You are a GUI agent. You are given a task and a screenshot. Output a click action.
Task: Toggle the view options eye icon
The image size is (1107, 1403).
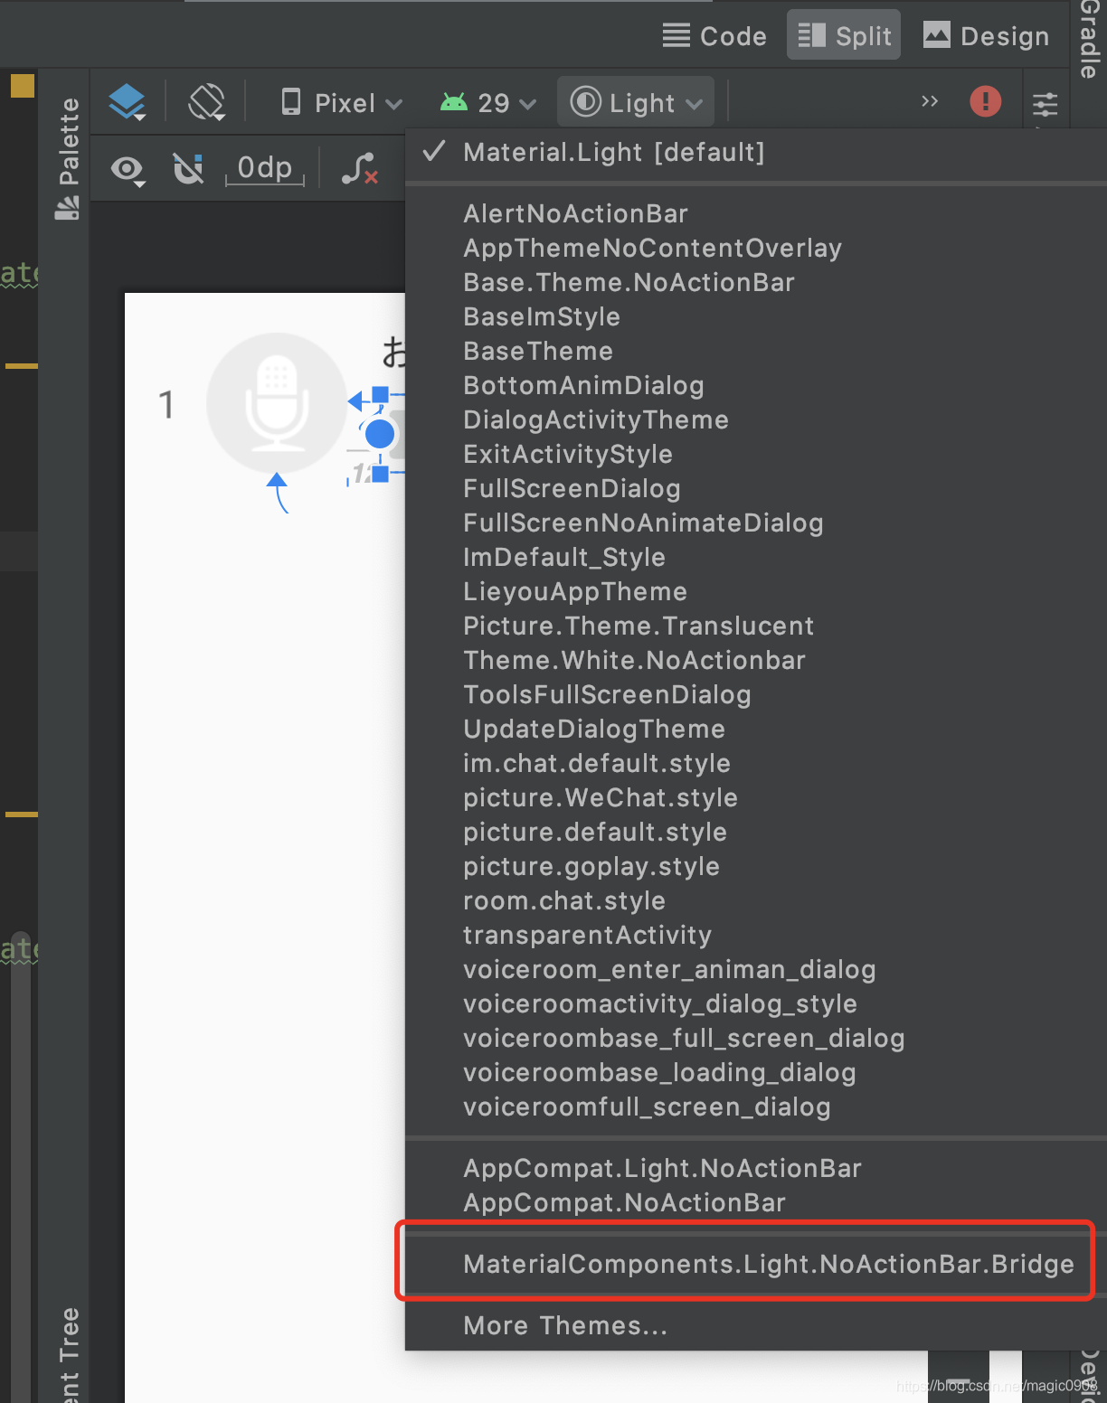[x=128, y=169]
